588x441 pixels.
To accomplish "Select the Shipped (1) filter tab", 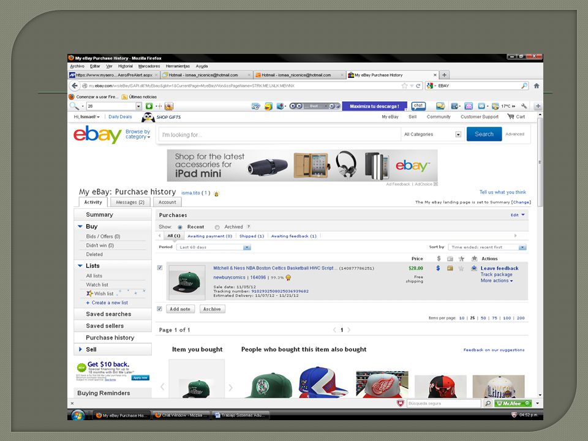I will (252, 236).
